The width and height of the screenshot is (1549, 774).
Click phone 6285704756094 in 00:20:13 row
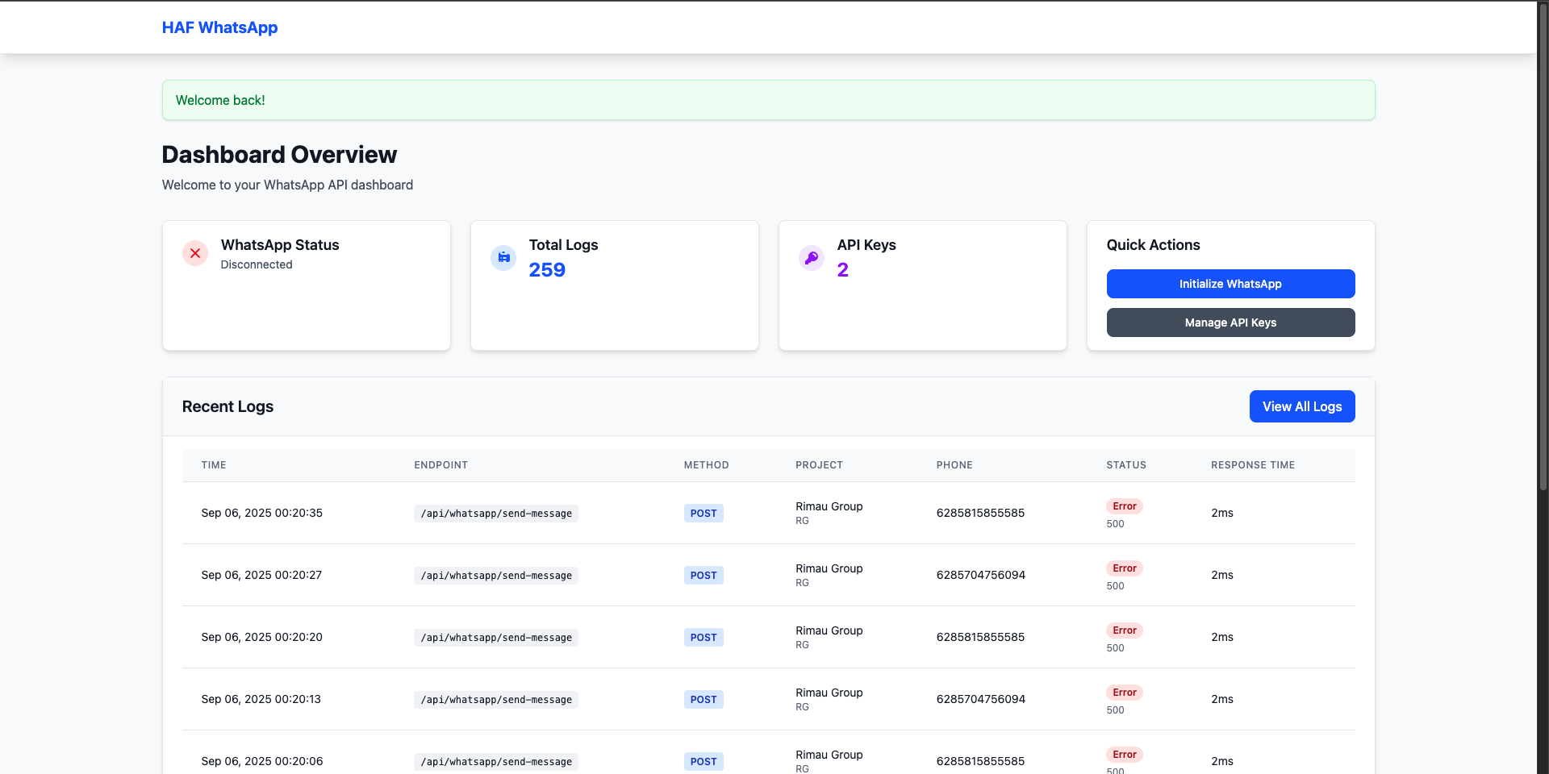point(980,699)
